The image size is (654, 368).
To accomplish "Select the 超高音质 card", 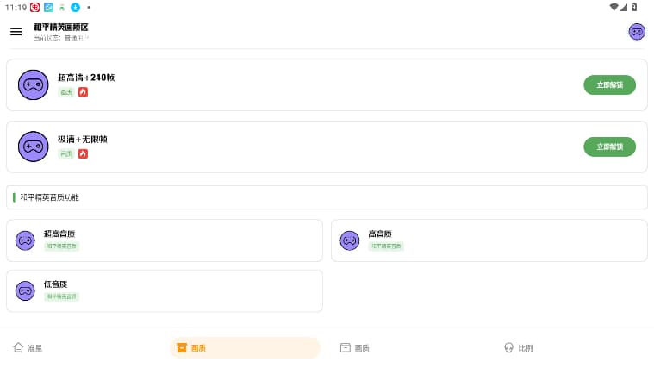I will click(165, 240).
